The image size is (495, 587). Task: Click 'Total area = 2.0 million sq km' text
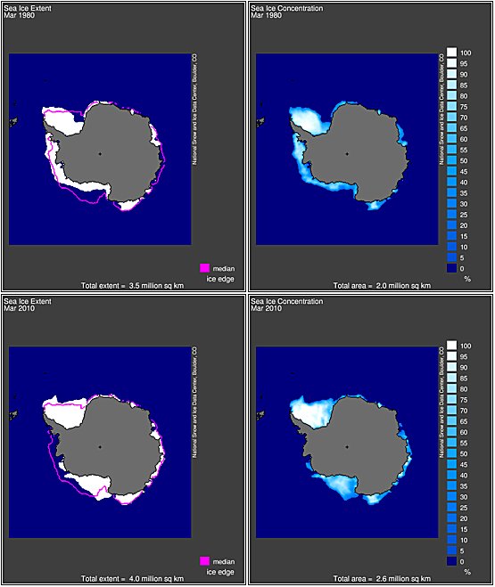point(383,286)
